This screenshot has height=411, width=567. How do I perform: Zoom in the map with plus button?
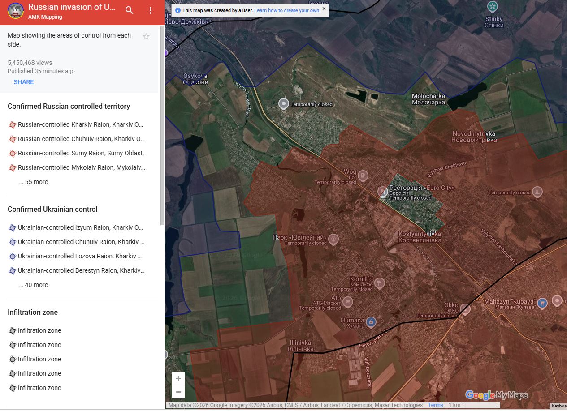point(178,379)
